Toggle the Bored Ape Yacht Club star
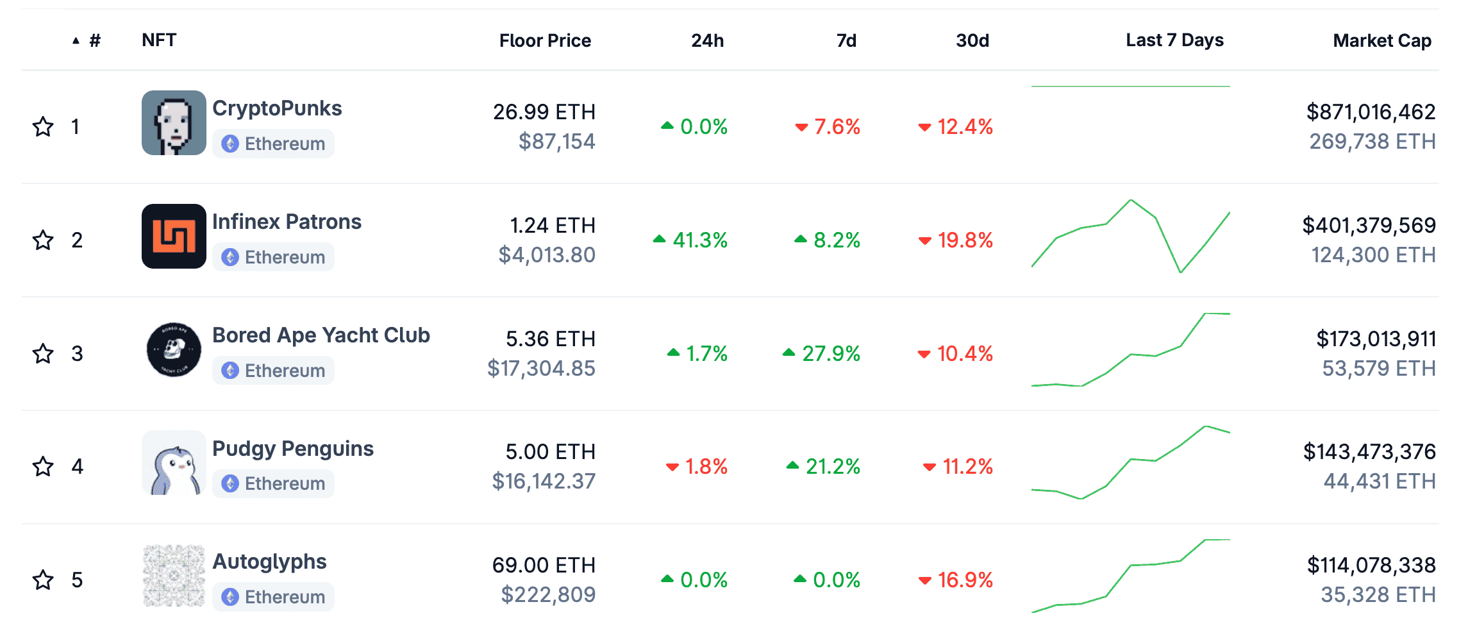Screen dimensions: 1477x636 [x=43, y=353]
